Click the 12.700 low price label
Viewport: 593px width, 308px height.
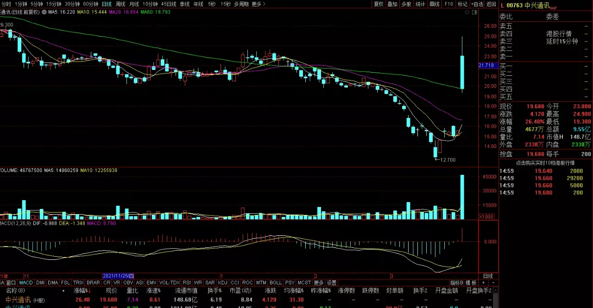pyautogui.click(x=448, y=160)
